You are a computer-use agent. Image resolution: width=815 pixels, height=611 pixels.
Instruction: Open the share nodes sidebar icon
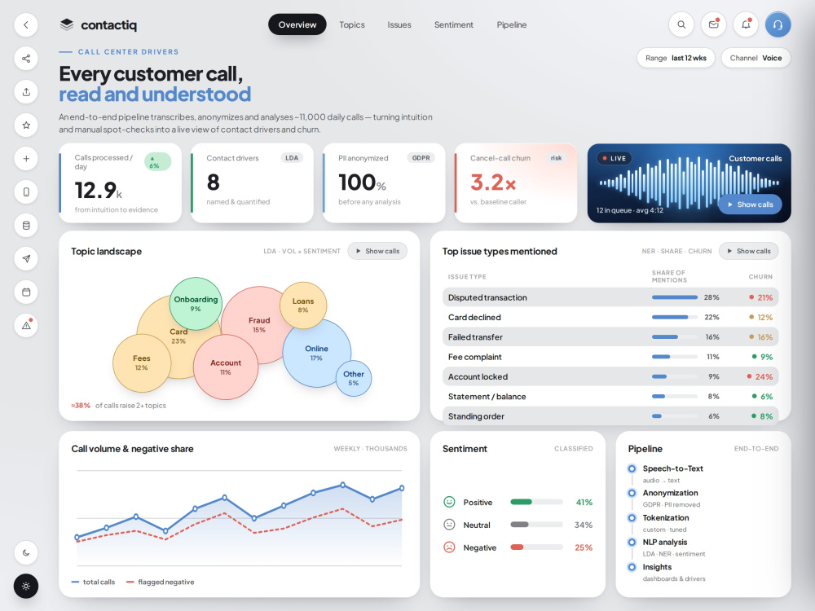pyautogui.click(x=26, y=58)
